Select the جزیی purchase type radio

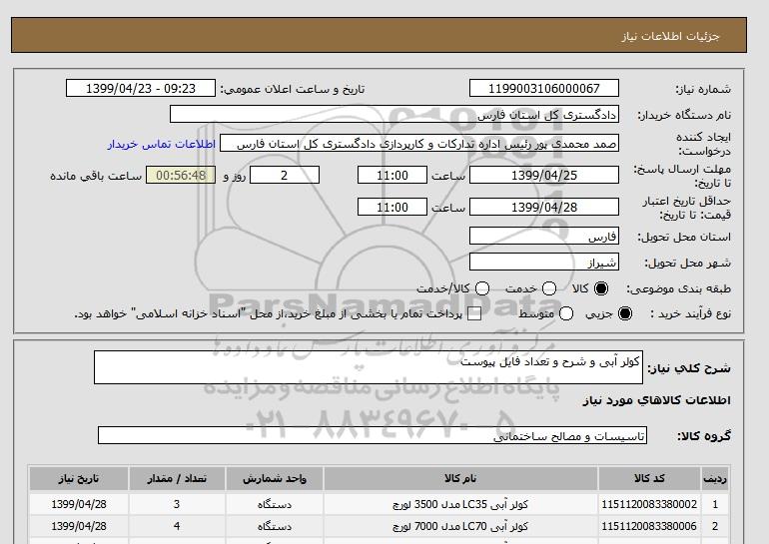tap(625, 313)
